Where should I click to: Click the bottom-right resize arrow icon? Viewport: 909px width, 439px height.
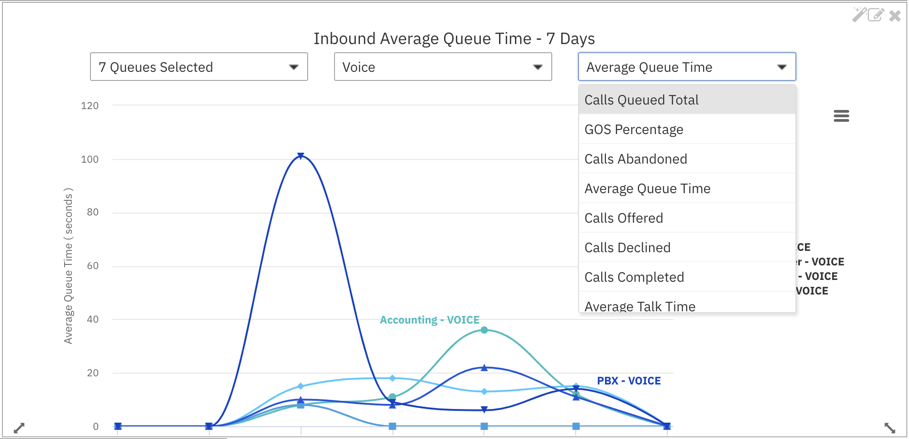[889, 428]
